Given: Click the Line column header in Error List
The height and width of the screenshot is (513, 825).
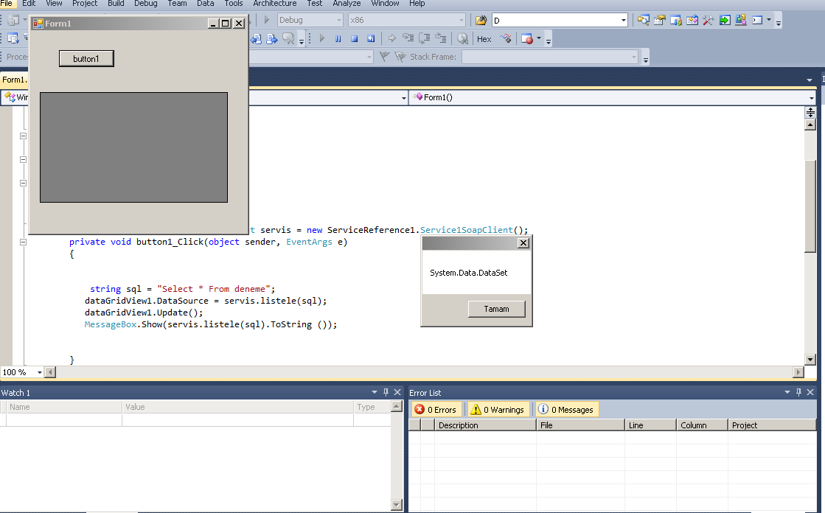Looking at the screenshot, I should (x=650, y=425).
